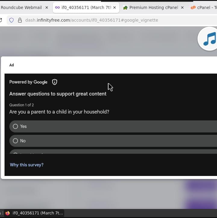The image size is (217, 218).
Task: Click the reload page button
Action: click(1, 20)
